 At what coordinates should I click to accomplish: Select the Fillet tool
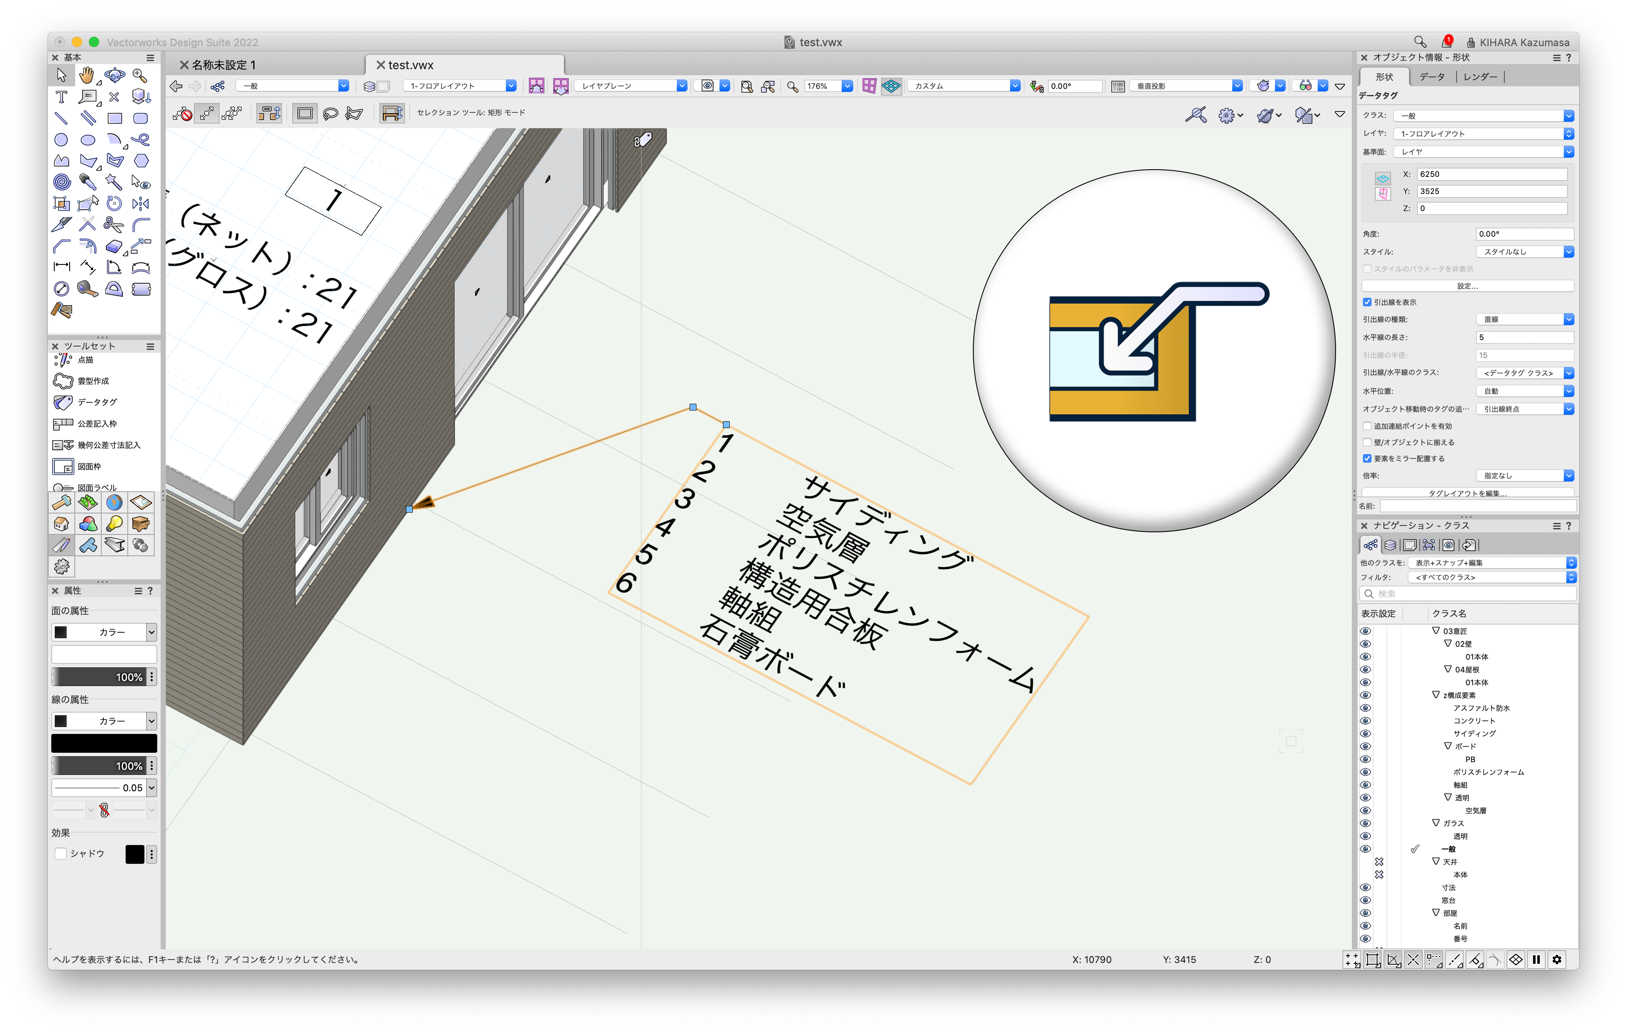click(141, 224)
